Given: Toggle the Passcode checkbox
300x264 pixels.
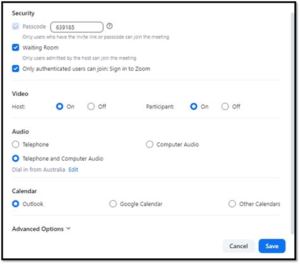Looking at the screenshot, I should (x=15, y=27).
